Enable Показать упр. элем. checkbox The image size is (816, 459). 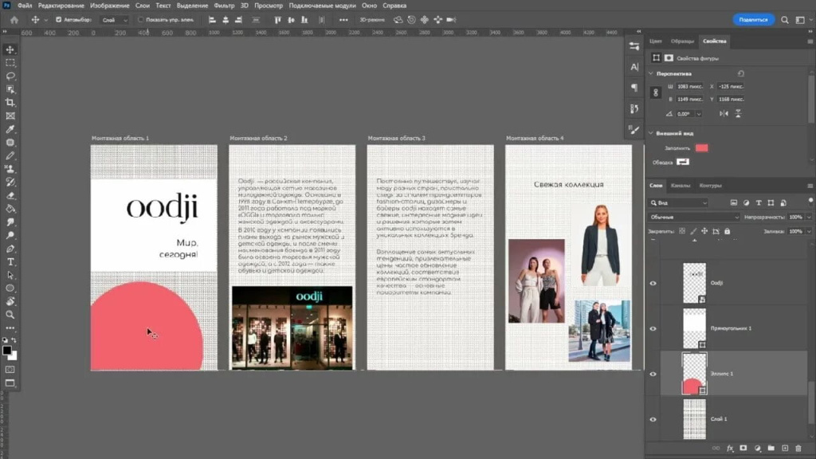click(140, 20)
